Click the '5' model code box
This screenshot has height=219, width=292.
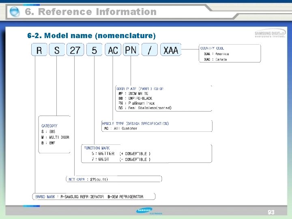click(x=94, y=49)
